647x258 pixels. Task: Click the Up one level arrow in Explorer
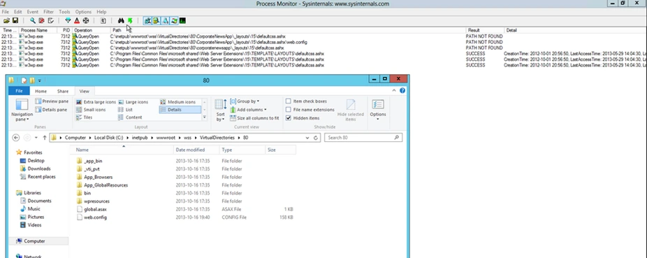(45, 138)
